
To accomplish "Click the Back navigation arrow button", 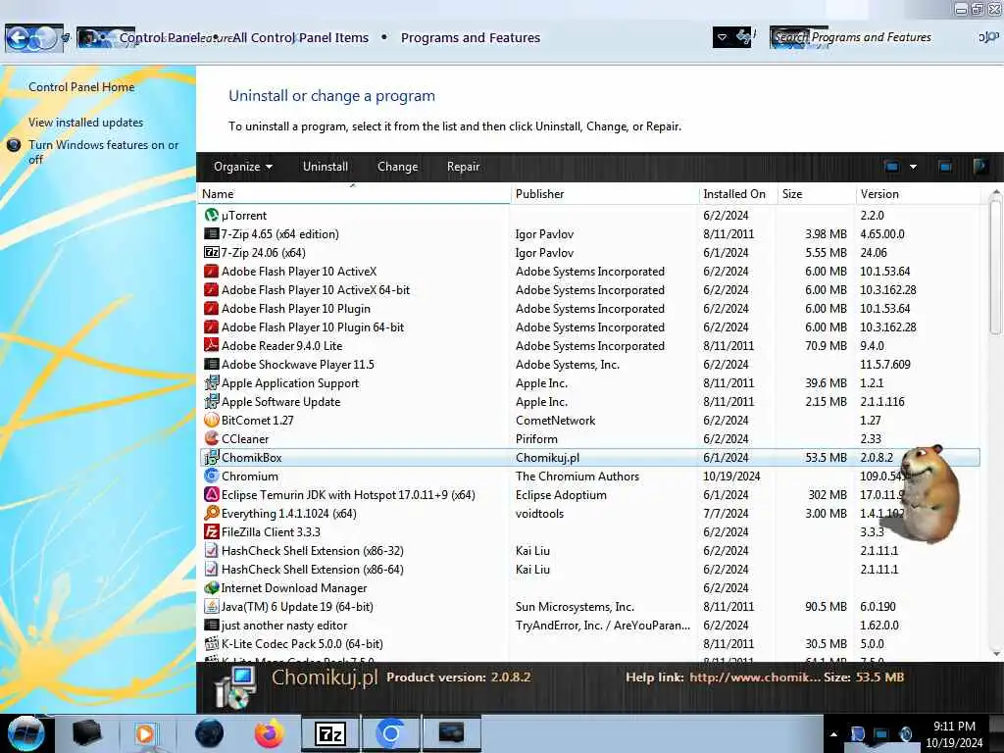I will (x=19, y=38).
